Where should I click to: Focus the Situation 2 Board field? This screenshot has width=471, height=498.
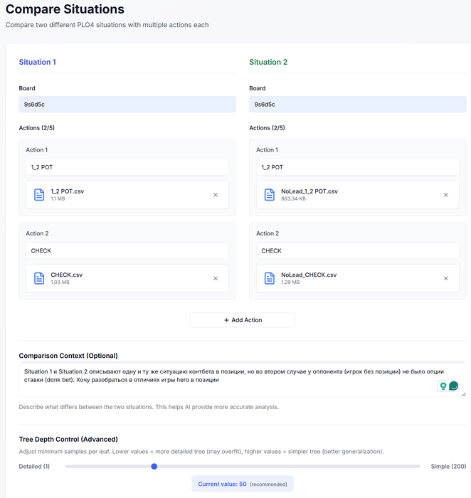coord(358,105)
